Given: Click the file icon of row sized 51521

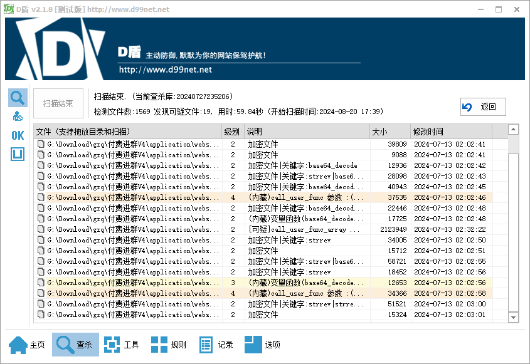Looking at the screenshot, I should pos(41,304).
